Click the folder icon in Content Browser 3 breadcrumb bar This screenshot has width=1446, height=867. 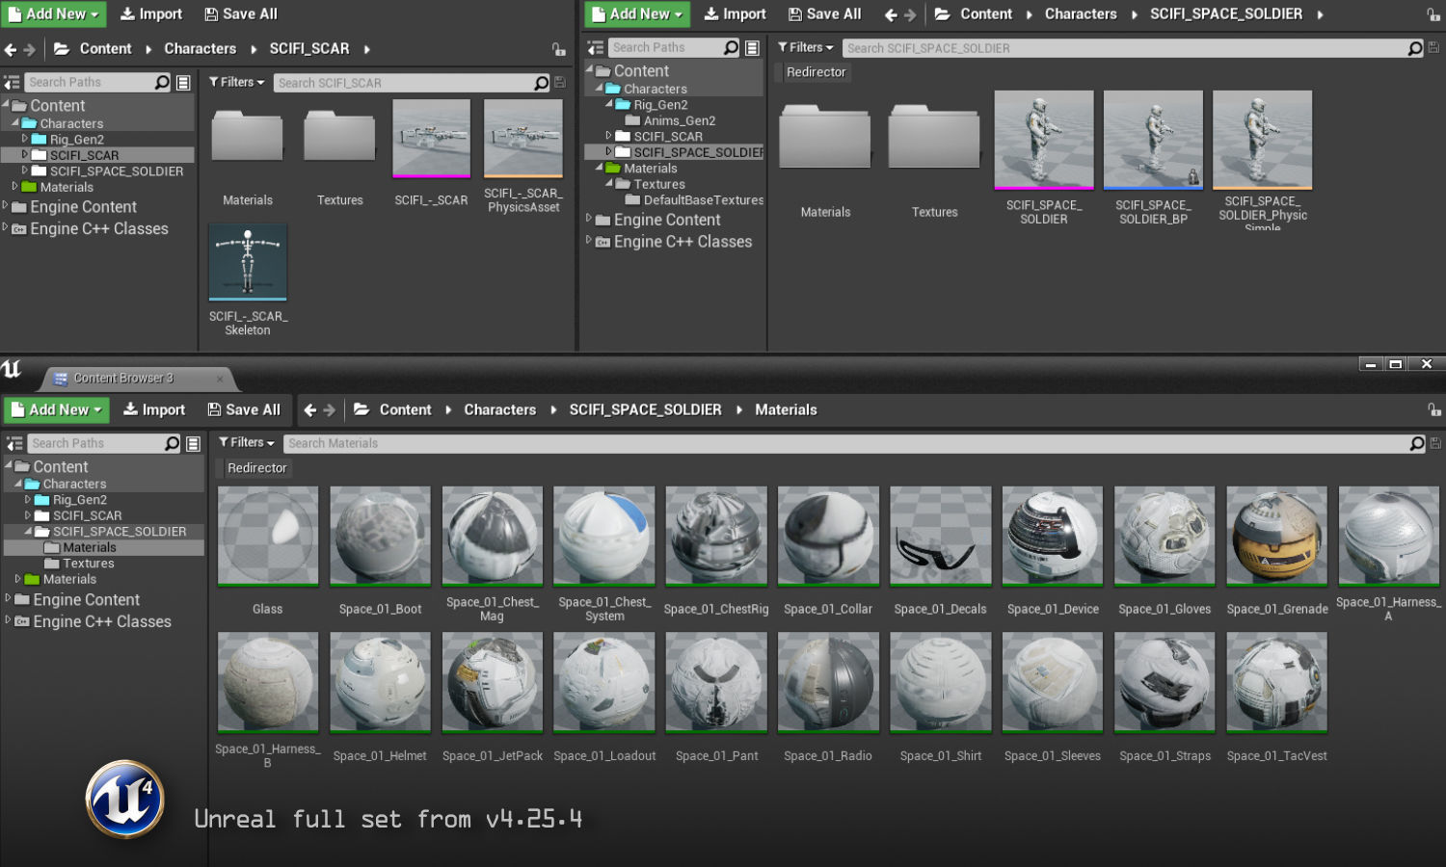(x=361, y=409)
